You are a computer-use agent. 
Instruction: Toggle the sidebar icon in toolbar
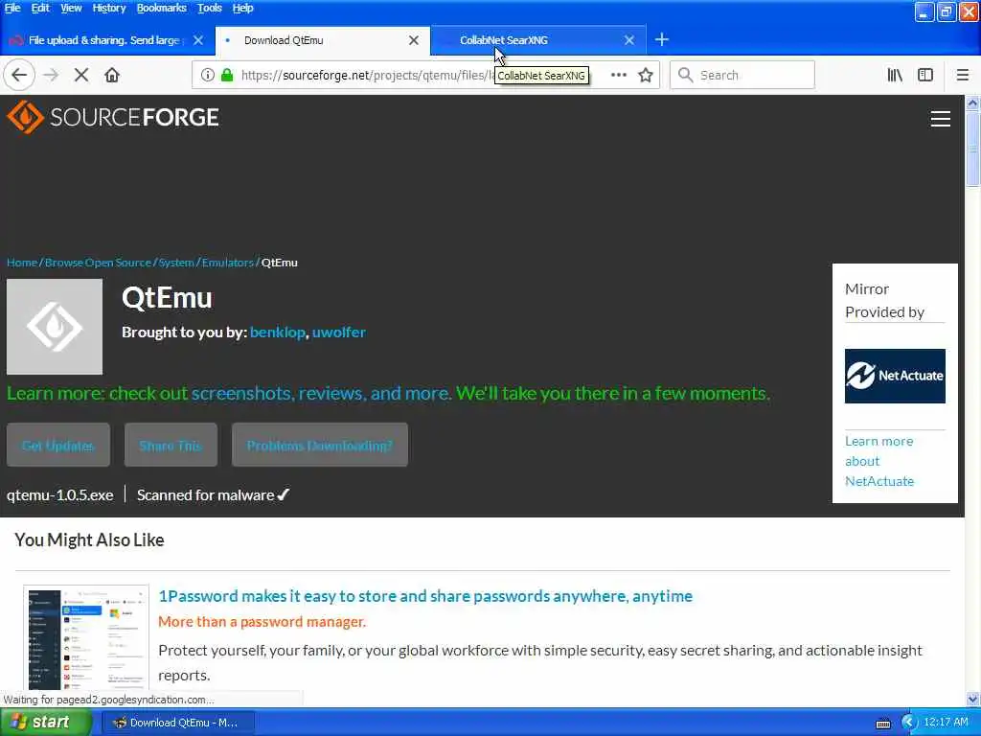pyautogui.click(x=925, y=75)
